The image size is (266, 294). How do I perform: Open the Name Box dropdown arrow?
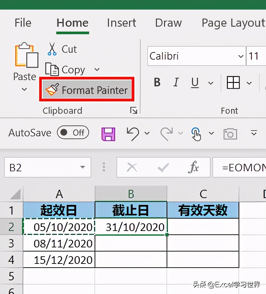[83, 168]
